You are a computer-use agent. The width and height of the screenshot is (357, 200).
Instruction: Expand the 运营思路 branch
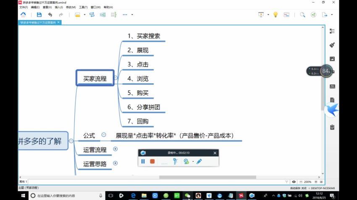tap(115, 163)
